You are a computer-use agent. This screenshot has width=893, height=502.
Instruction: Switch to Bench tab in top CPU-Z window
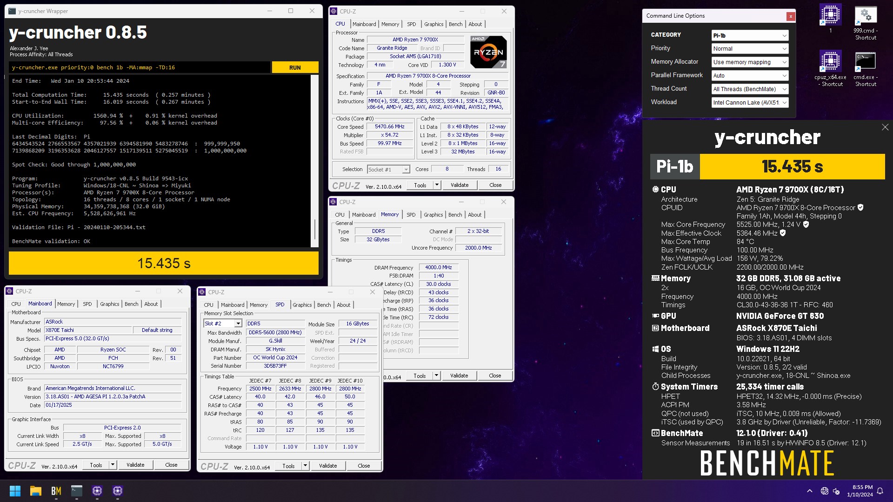click(455, 24)
